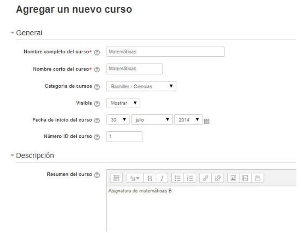Viewport: 301px width, 233px height.
Task: Open the year dropdown showing 2014
Action: [x=188, y=119]
